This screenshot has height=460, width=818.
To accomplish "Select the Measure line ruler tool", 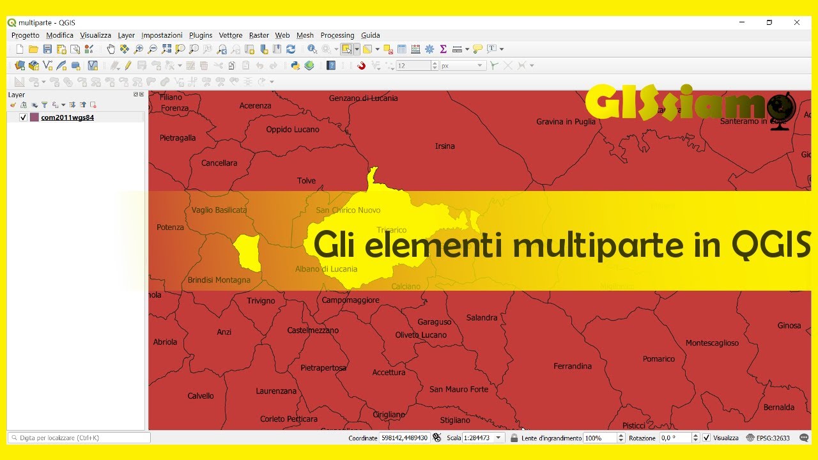I will coord(457,49).
